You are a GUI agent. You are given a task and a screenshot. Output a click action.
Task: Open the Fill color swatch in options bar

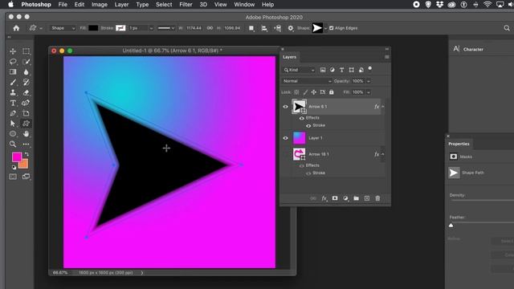pyautogui.click(x=93, y=28)
